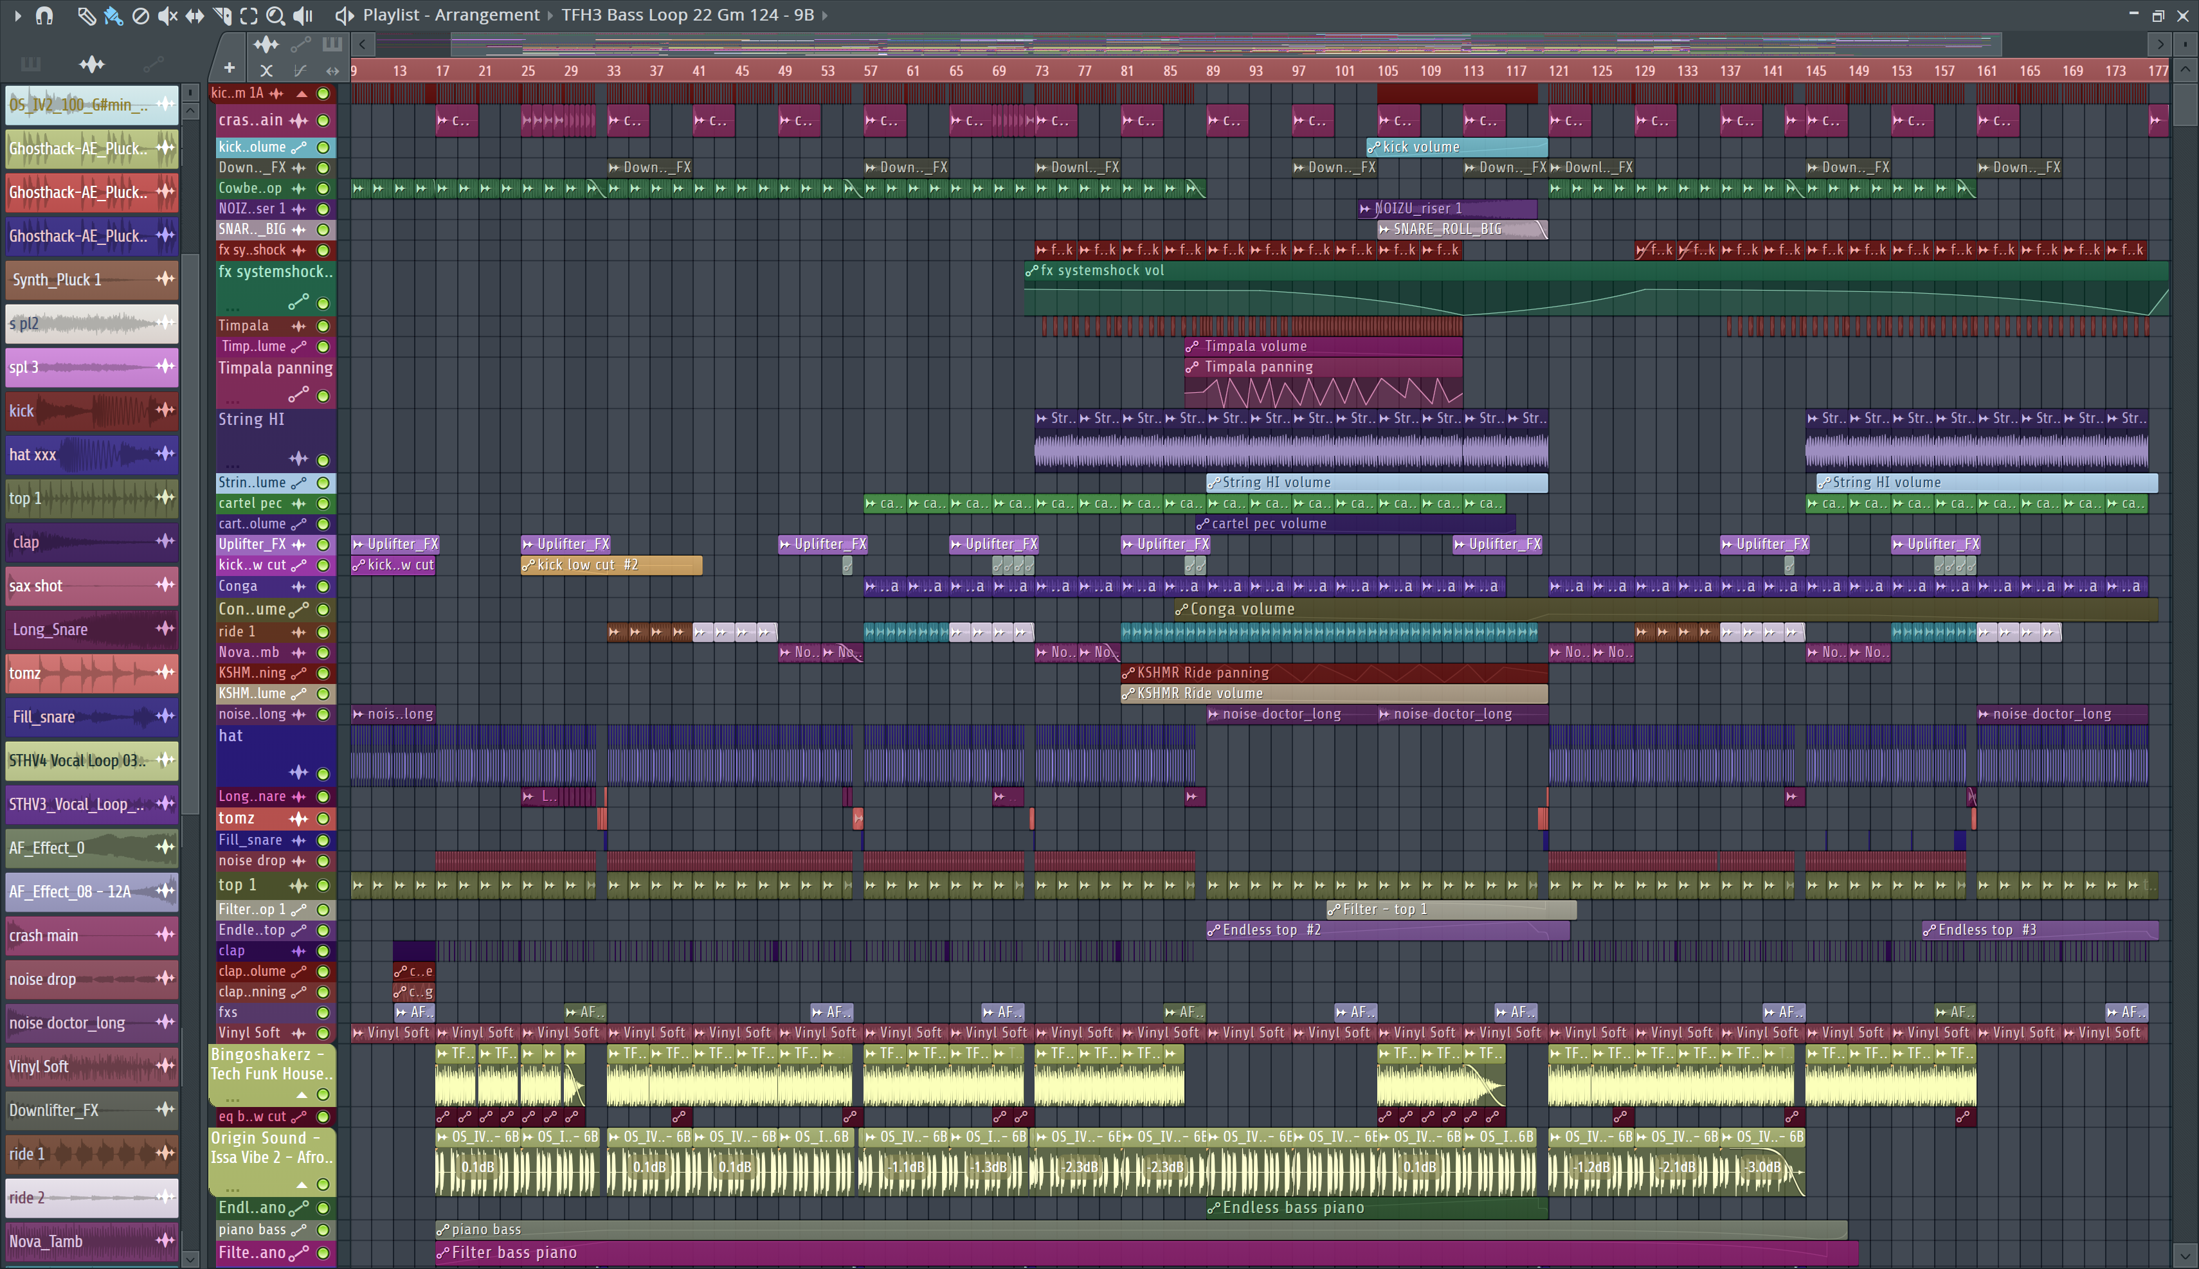Toggle pattern clips focus piano icon above the track headers
The width and height of the screenshot is (2199, 1269).
[x=332, y=44]
